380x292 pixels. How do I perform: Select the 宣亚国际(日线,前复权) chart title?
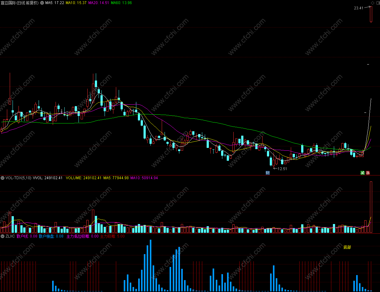click(x=20, y=3)
